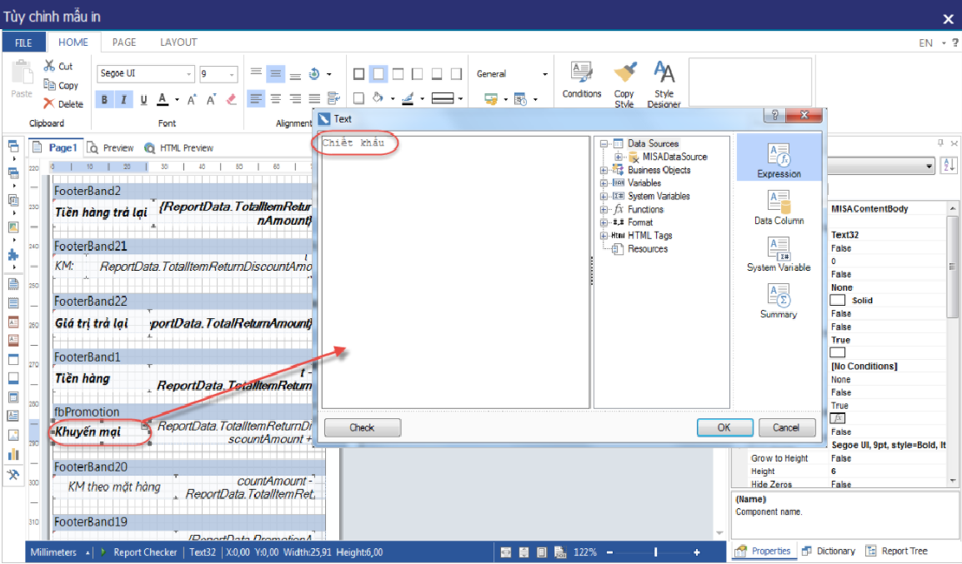Image resolution: width=962 pixels, height=564 pixels.
Task: Open the font size 9 combo box
Action: click(218, 73)
